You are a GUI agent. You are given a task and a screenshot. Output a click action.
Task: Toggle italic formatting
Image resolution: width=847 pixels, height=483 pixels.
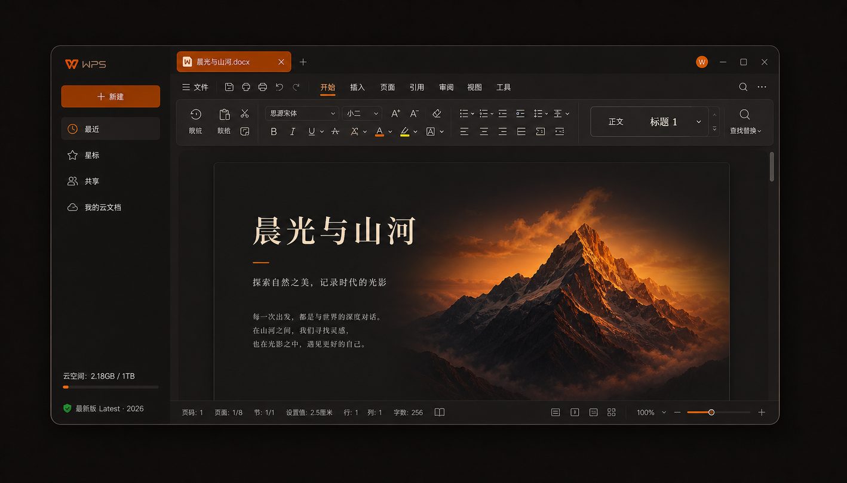[293, 131]
